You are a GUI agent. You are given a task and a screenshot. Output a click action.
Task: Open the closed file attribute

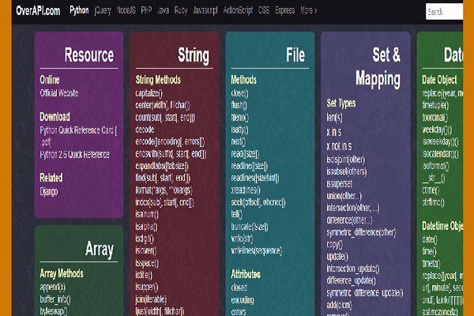coord(239,288)
